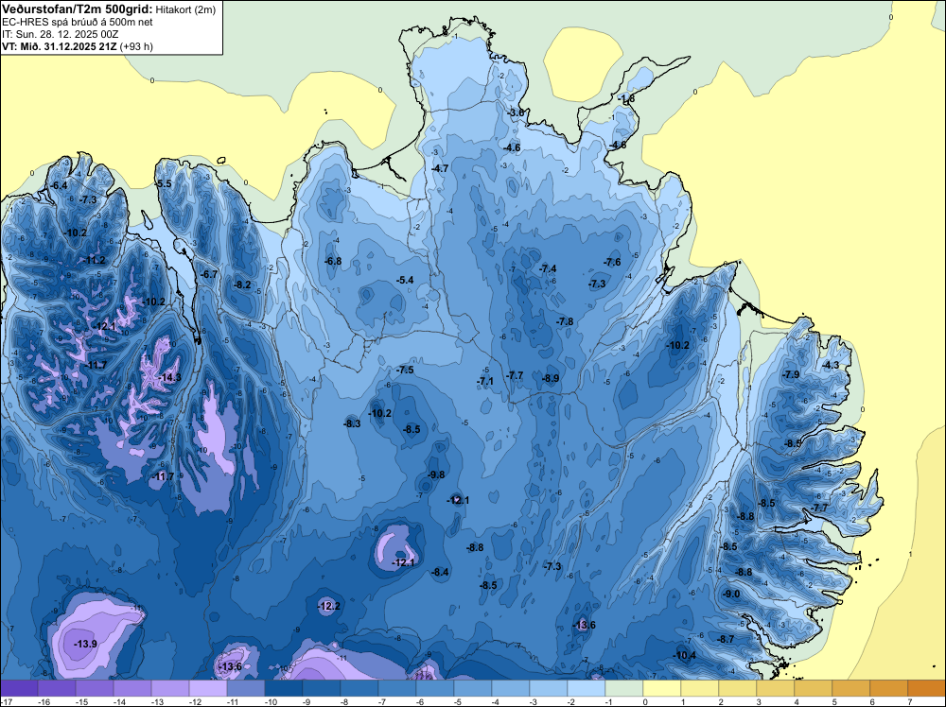The image size is (946, 707).
Task: Click the -4.7 temperature value on the map
Action: tap(440, 169)
